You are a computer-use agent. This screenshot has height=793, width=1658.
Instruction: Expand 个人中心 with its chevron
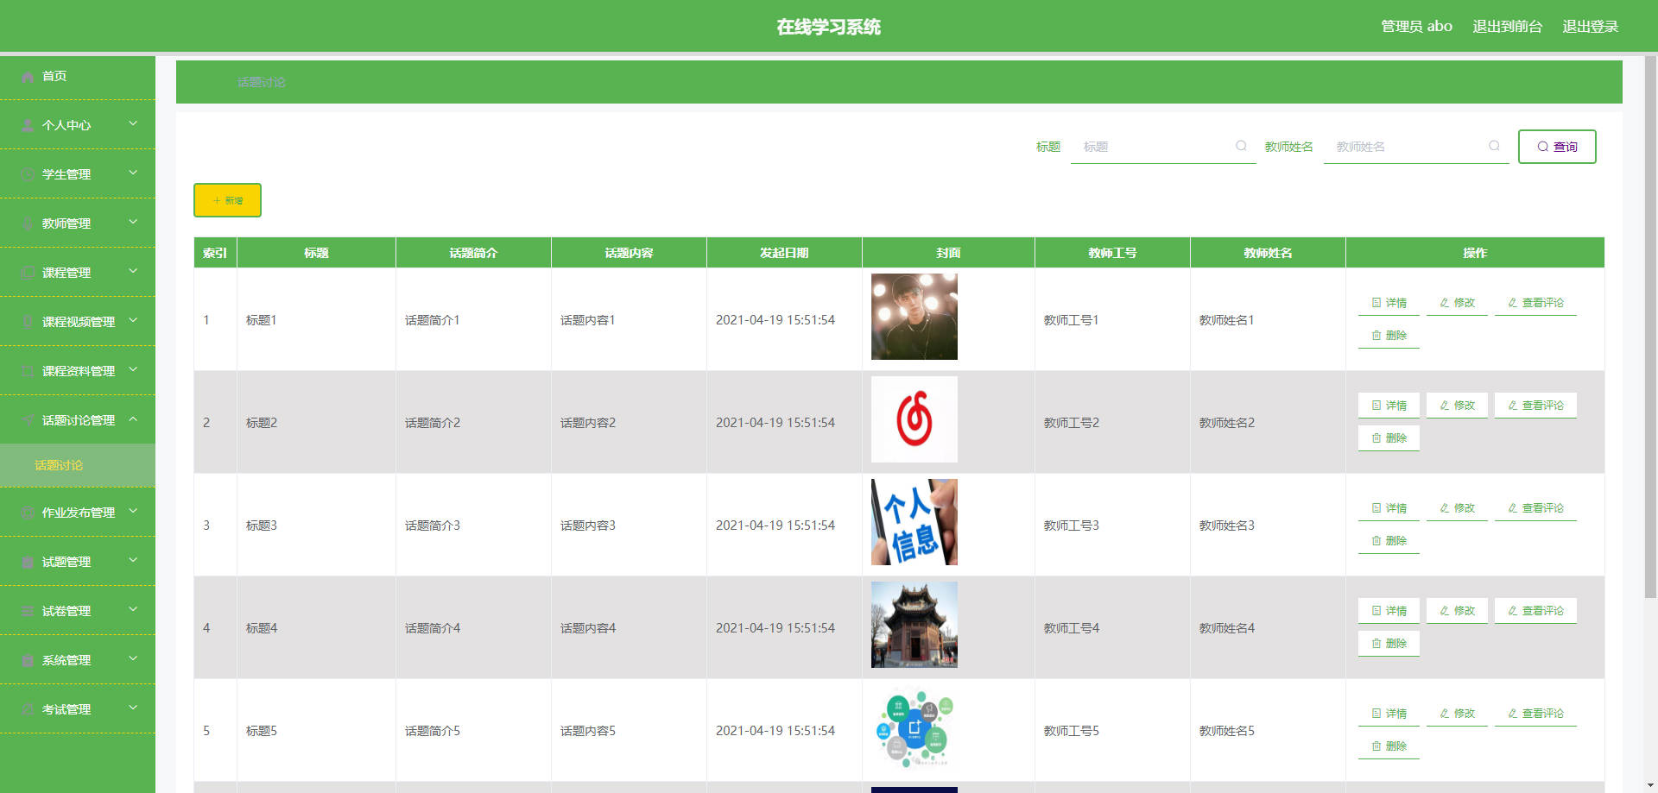tap(133, 124)
